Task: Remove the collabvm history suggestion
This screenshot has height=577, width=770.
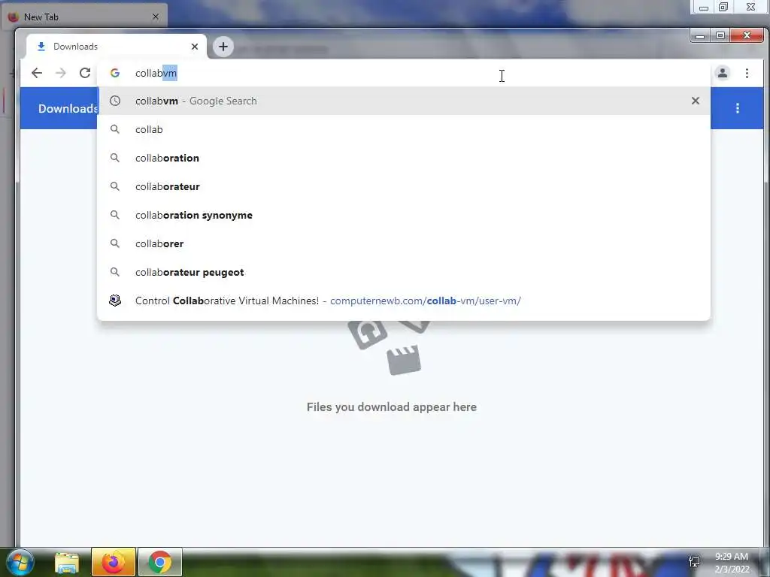Action: click(695, 101)
